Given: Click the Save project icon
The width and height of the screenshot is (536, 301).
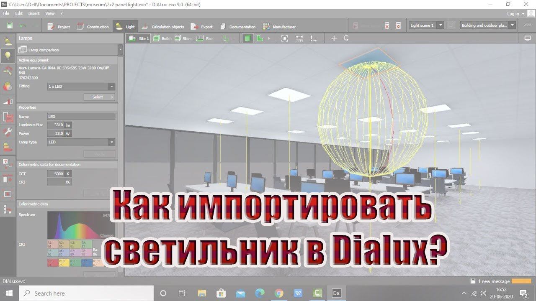Looking at the screenshot, I should [9, 26].
